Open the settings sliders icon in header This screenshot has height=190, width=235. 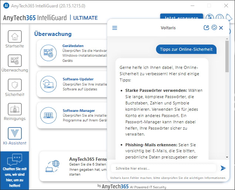point(210,17)
